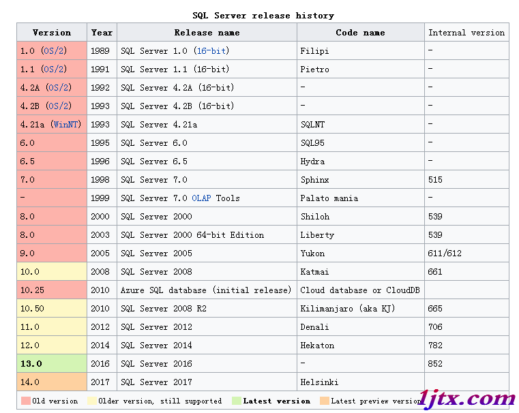The width and height of the screenshot is (519, 413).
Task: Click the internal version 706 cell
Action: pos(466,326)
